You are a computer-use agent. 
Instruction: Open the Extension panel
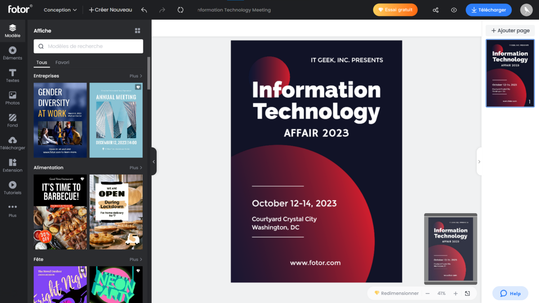[x=13, y=166]
